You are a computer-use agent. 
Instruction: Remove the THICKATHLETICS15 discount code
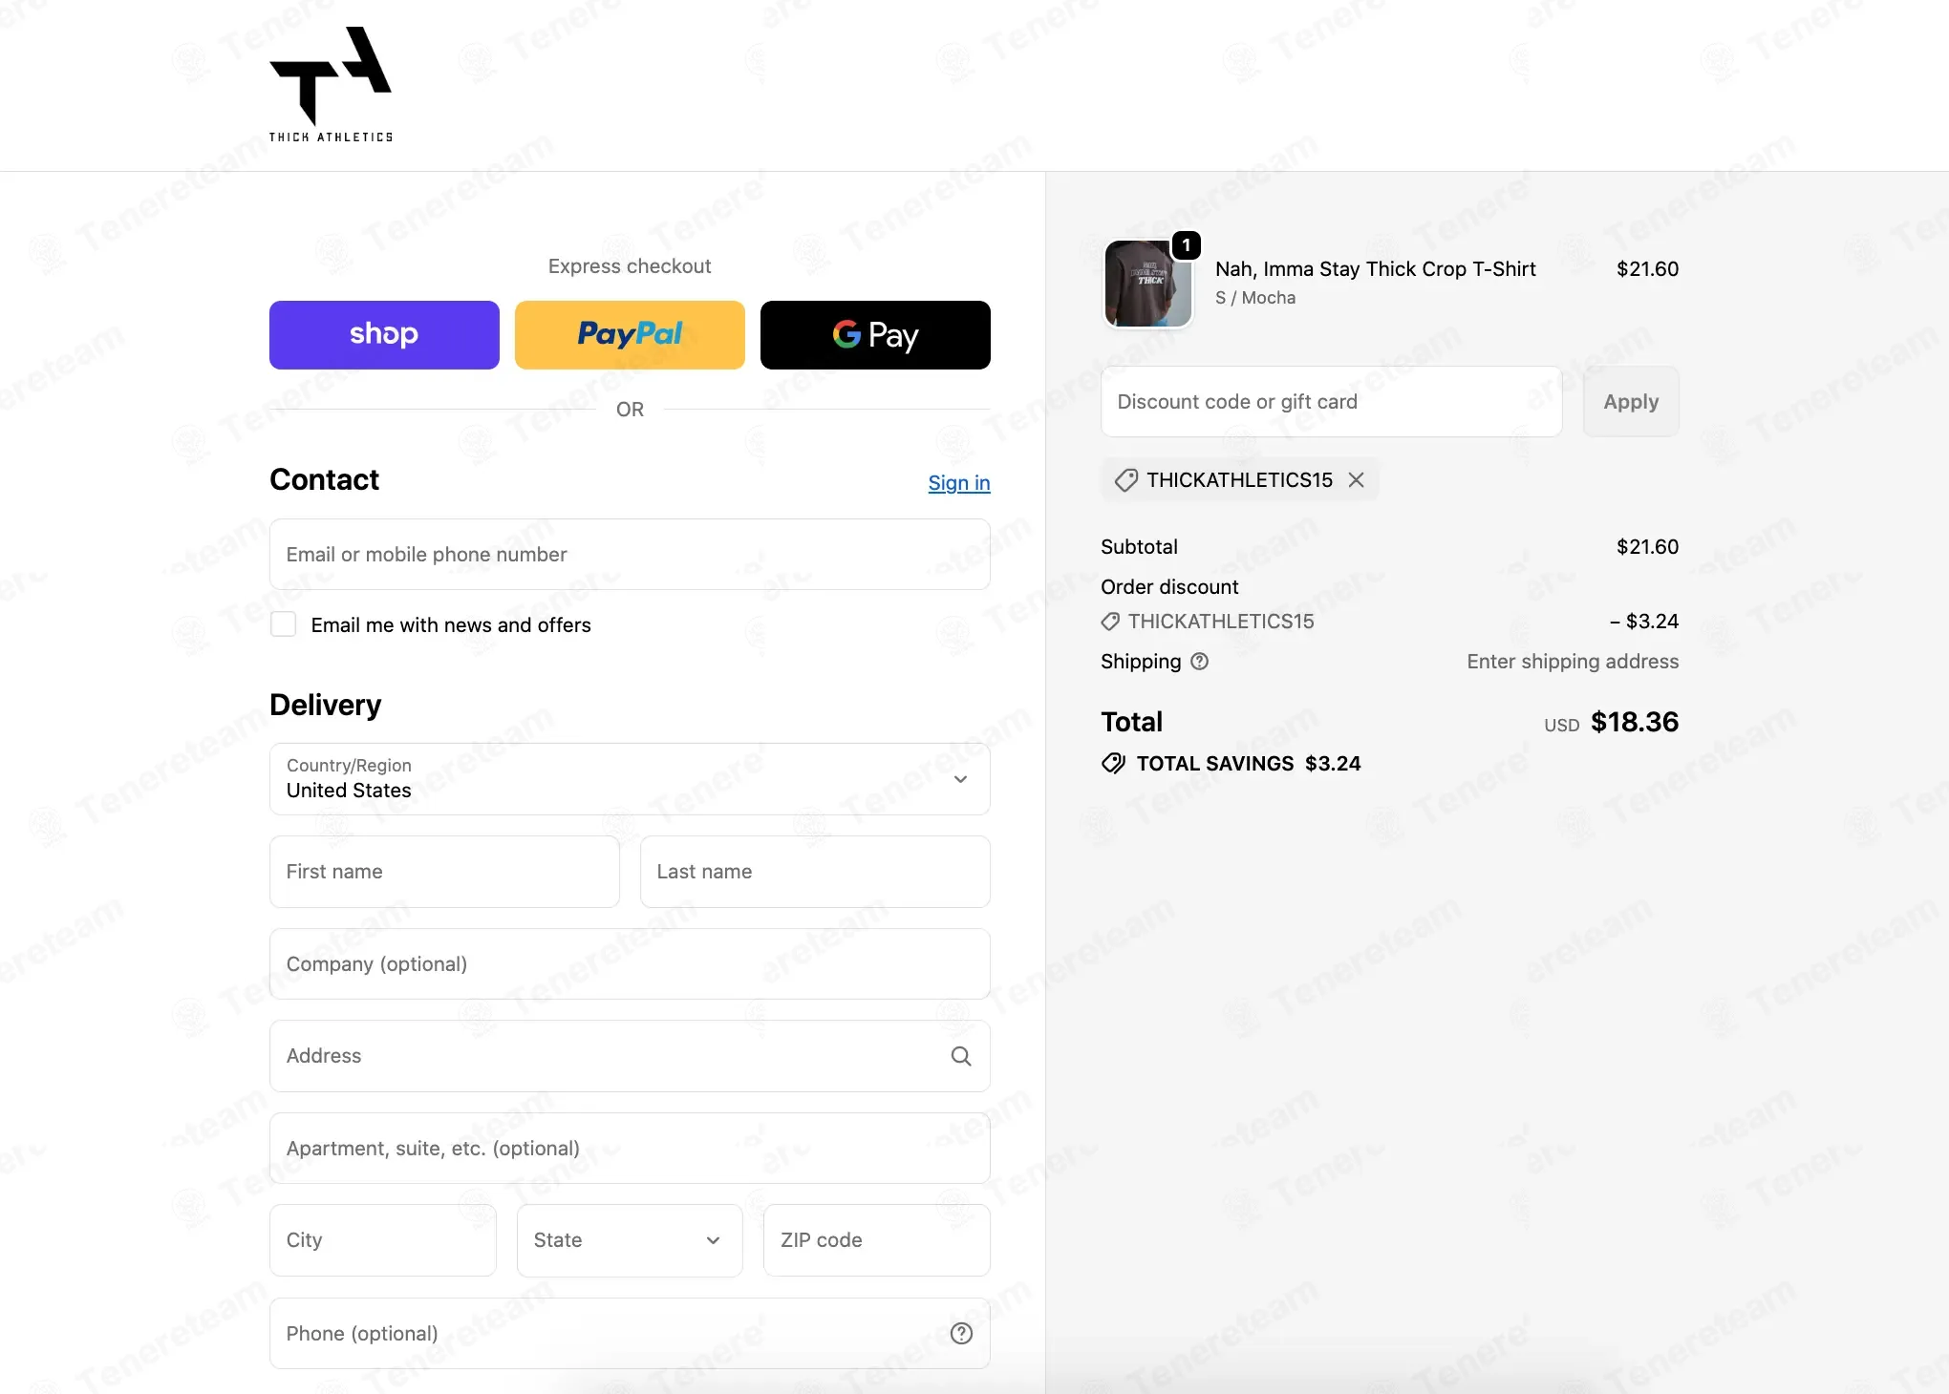pos(1356,479)
